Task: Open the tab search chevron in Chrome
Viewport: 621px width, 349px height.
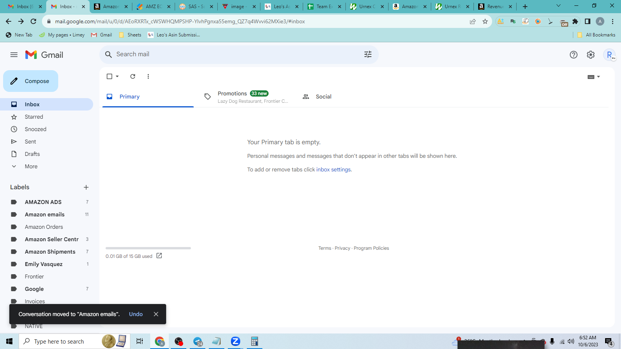Action: [x=558, y=6]
